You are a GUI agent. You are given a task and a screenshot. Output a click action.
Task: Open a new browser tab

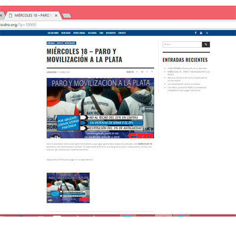(x=67, y=16)
